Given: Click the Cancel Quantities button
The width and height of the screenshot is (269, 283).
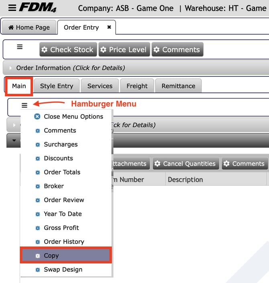Looking at the screenshot, I should tap(185, 164).
